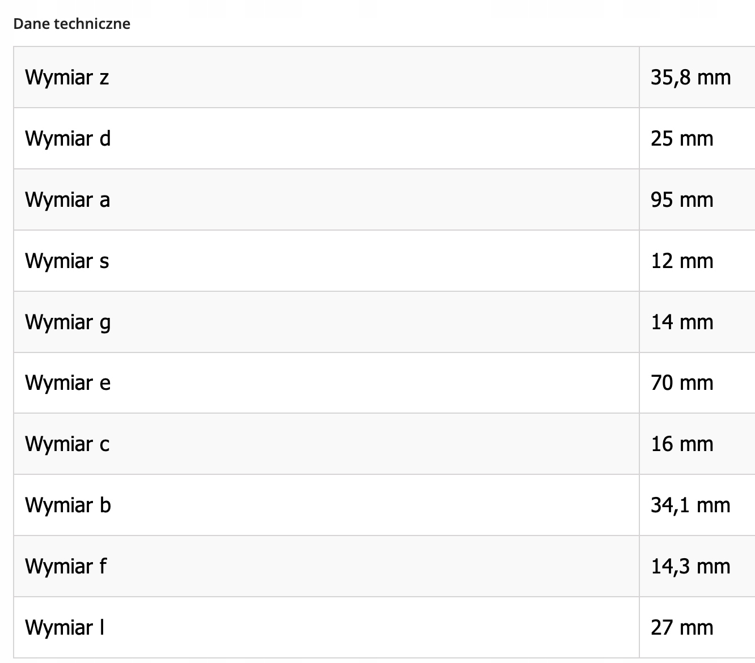Select the 25 mm value cell
755x663 pixels.
(682, 138)
